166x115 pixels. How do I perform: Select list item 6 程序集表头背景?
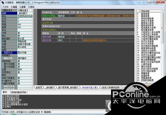coord(148,28)
